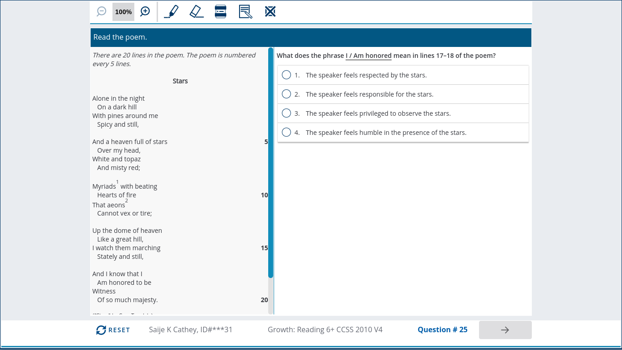Screen dimensions: 622x350
Task: Click the line 'Cannot vex or tire;'
Action: click(x=125, y=213)
